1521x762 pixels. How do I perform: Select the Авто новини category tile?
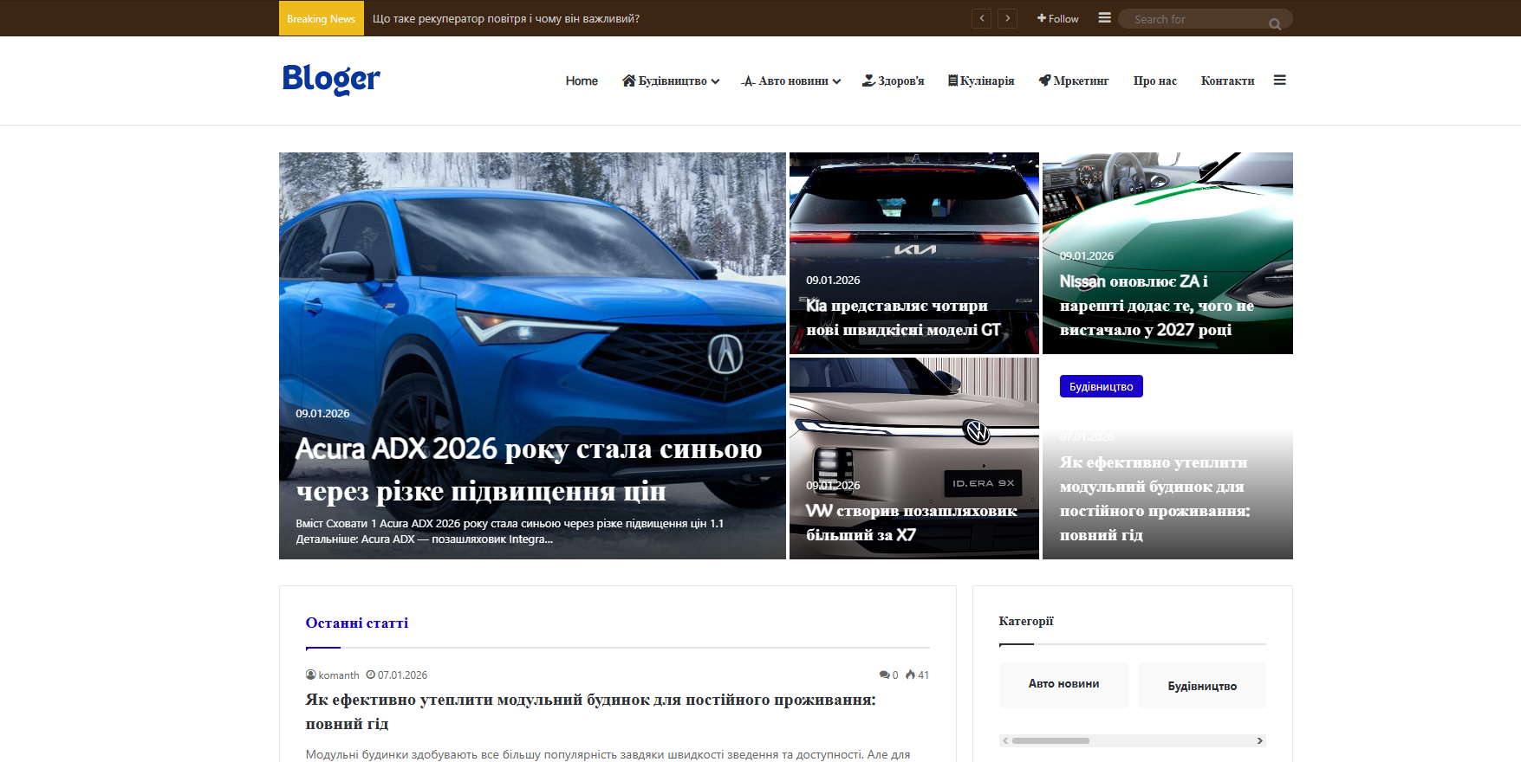(1063, 684)
